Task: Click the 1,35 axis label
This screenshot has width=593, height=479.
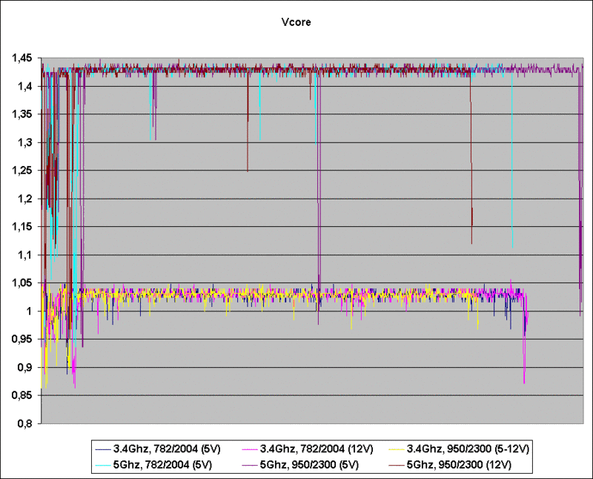Action: point(22,115)
